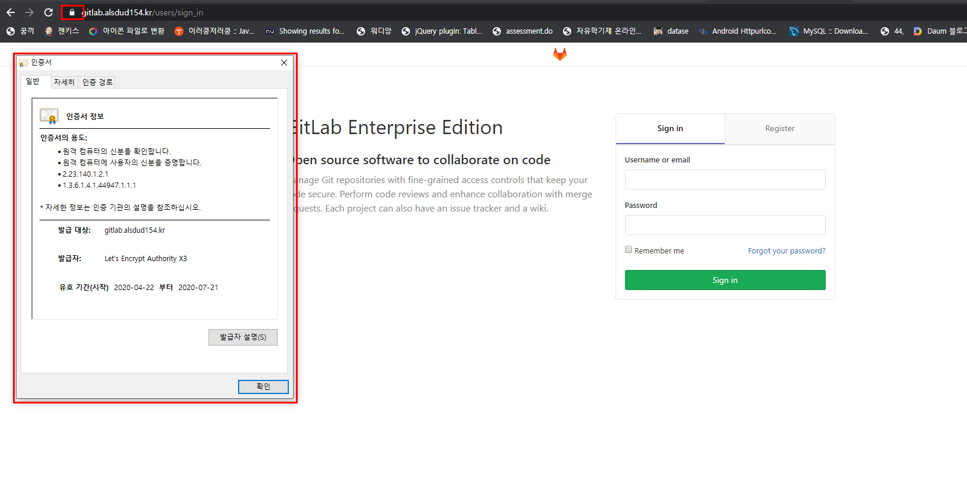Go back with browser back arrow

pos(11,12)
